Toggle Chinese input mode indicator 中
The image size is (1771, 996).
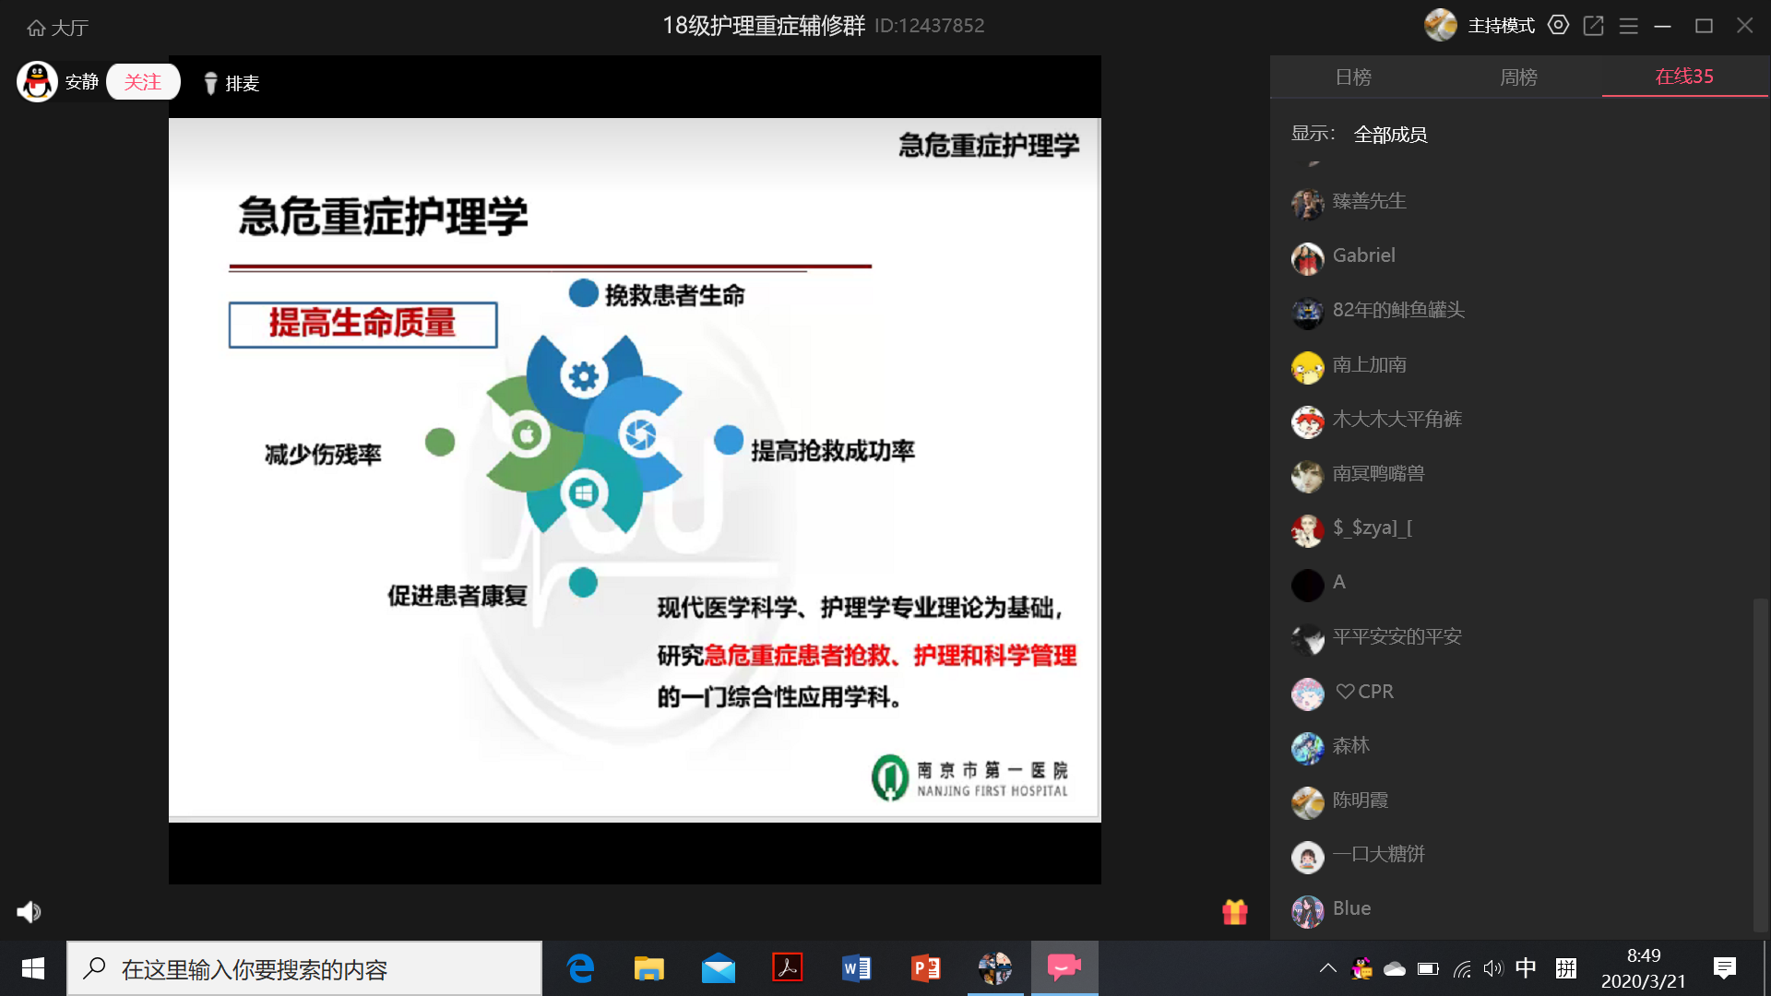pyautogui.click(x=1526, y=968)
